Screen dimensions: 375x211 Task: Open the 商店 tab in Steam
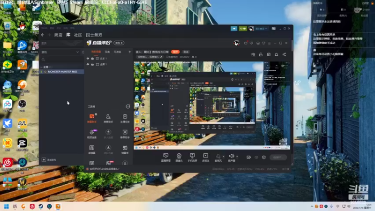pos(58,35)
